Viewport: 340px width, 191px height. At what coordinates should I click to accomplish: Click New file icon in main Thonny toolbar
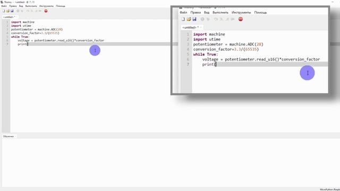pos(4,11)
